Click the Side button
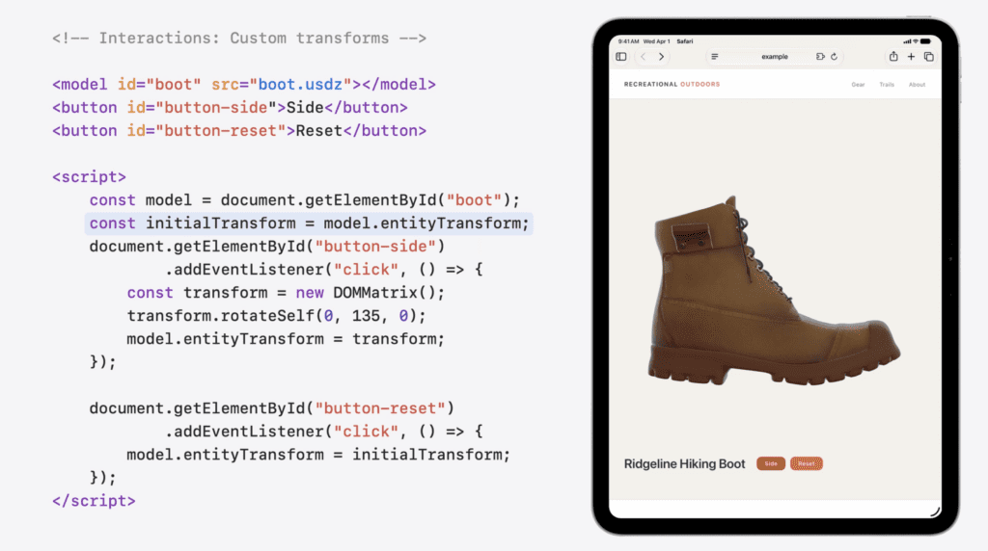Viewport: 988px width, 551px height. coord(771,463)
